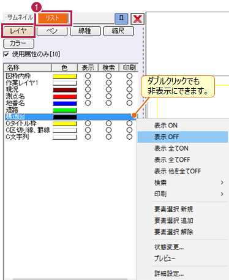This screenshot has width=229, height=280.
Task: Toggle 表示 circle for 作業レイヤ1
Action: pyautogui.click(x=88, y=83)
